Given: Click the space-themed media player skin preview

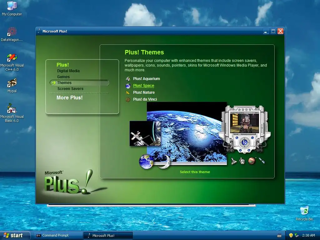Looking at the screenshot, I should pos(244,129).
